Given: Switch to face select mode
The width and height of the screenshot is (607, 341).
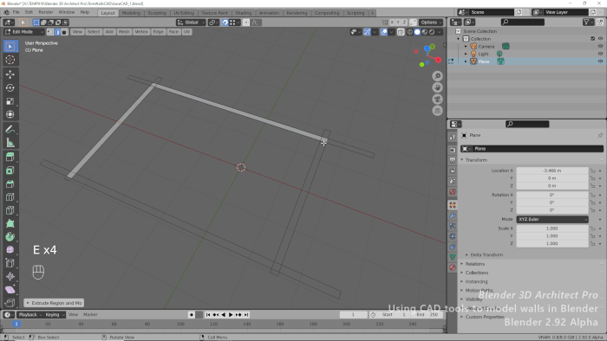Looking at the screenshot, I should pyautogui.click(x=65, y=32).
